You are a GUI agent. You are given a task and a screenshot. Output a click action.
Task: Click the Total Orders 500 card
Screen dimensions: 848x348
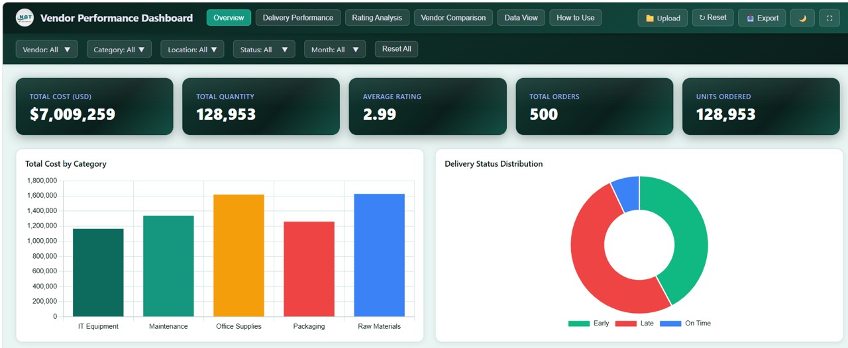click(x=594, y=107)
